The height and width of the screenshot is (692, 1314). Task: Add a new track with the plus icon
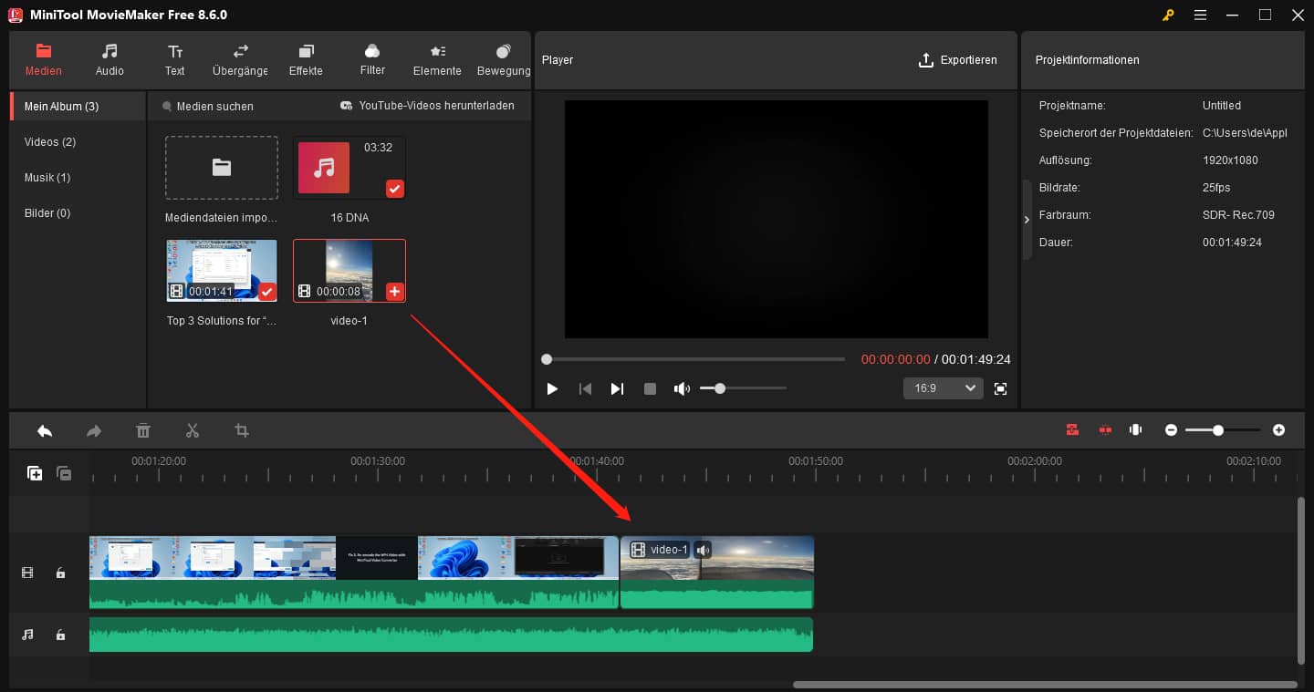pos(34,473)
